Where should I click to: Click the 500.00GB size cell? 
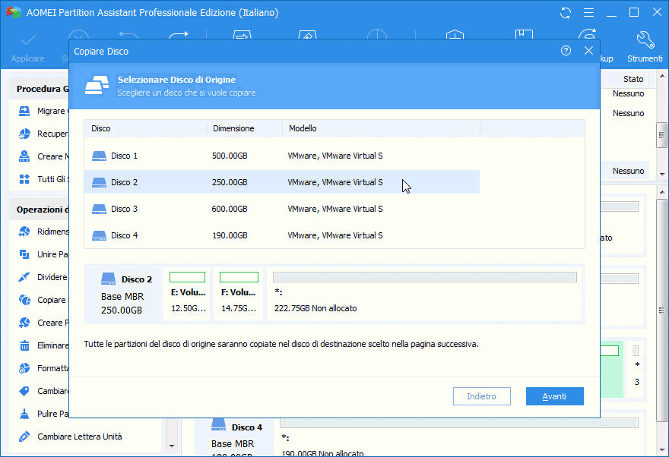point(230,156)
